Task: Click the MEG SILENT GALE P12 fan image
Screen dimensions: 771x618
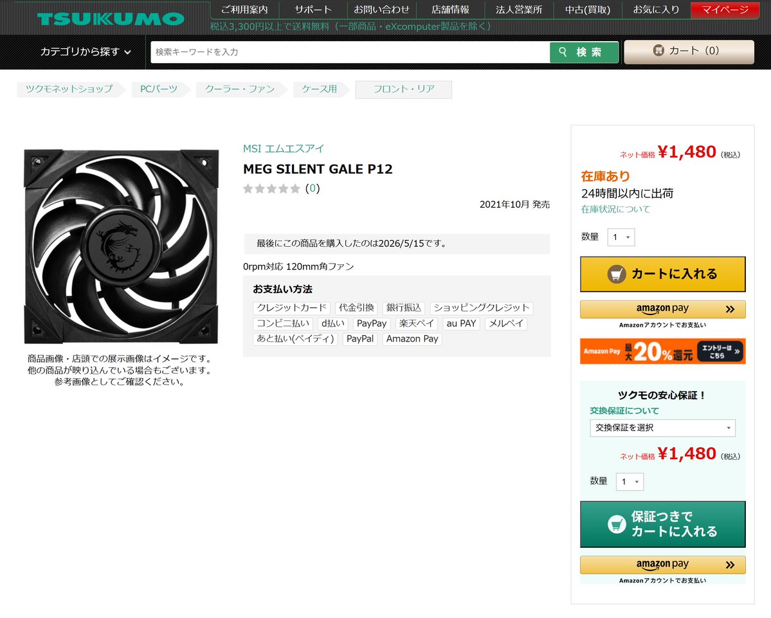Action: (121, 246)
